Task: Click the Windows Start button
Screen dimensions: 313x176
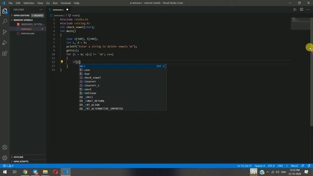Action: tap(5, 172)
